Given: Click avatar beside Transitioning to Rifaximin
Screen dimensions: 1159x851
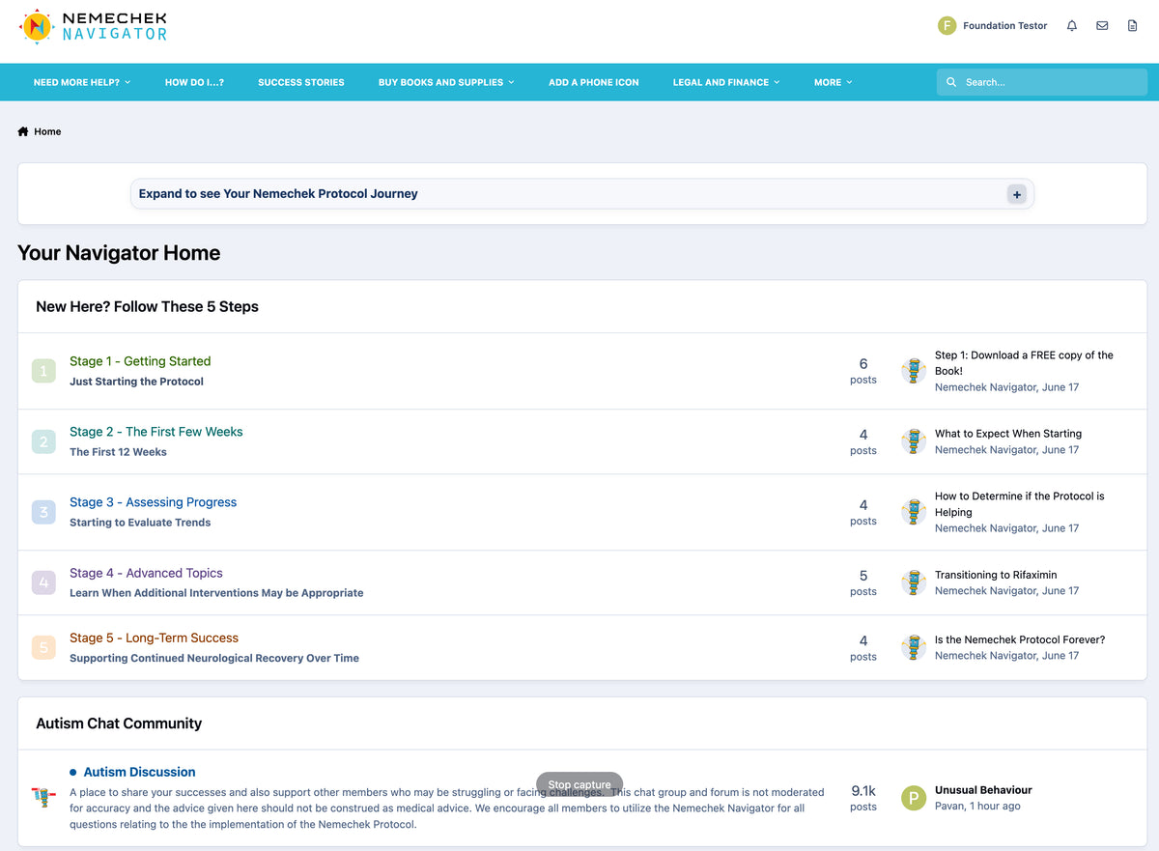Looking at the screenshot, I should [x=914, y=582].
